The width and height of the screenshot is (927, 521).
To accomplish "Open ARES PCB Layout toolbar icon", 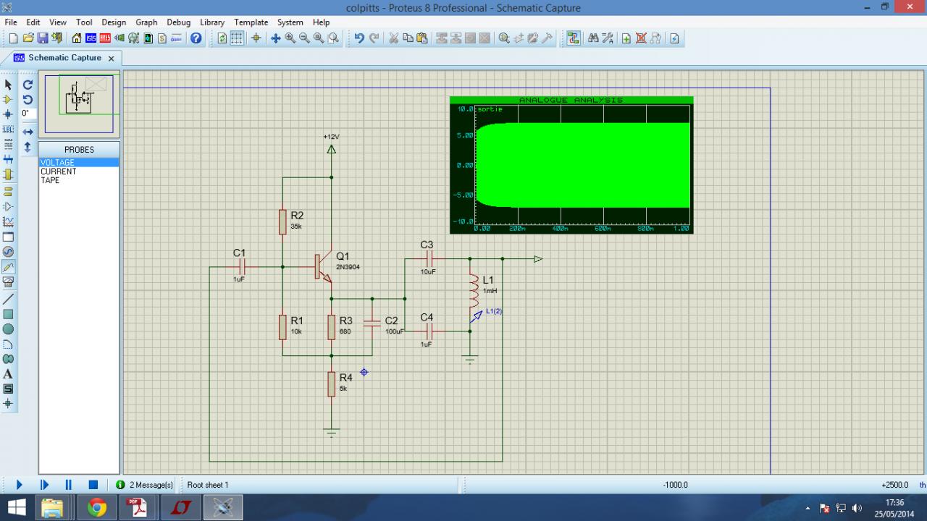I will click(105, 38).
